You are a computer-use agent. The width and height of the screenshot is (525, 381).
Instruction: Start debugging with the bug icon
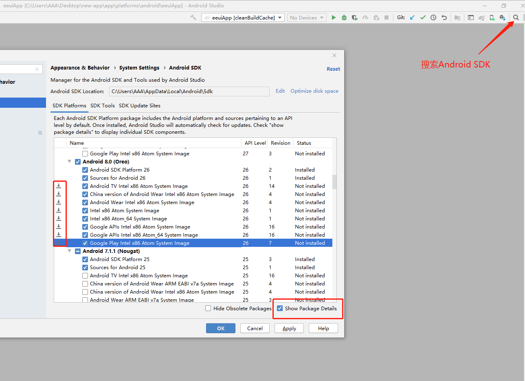click(344, 17)
